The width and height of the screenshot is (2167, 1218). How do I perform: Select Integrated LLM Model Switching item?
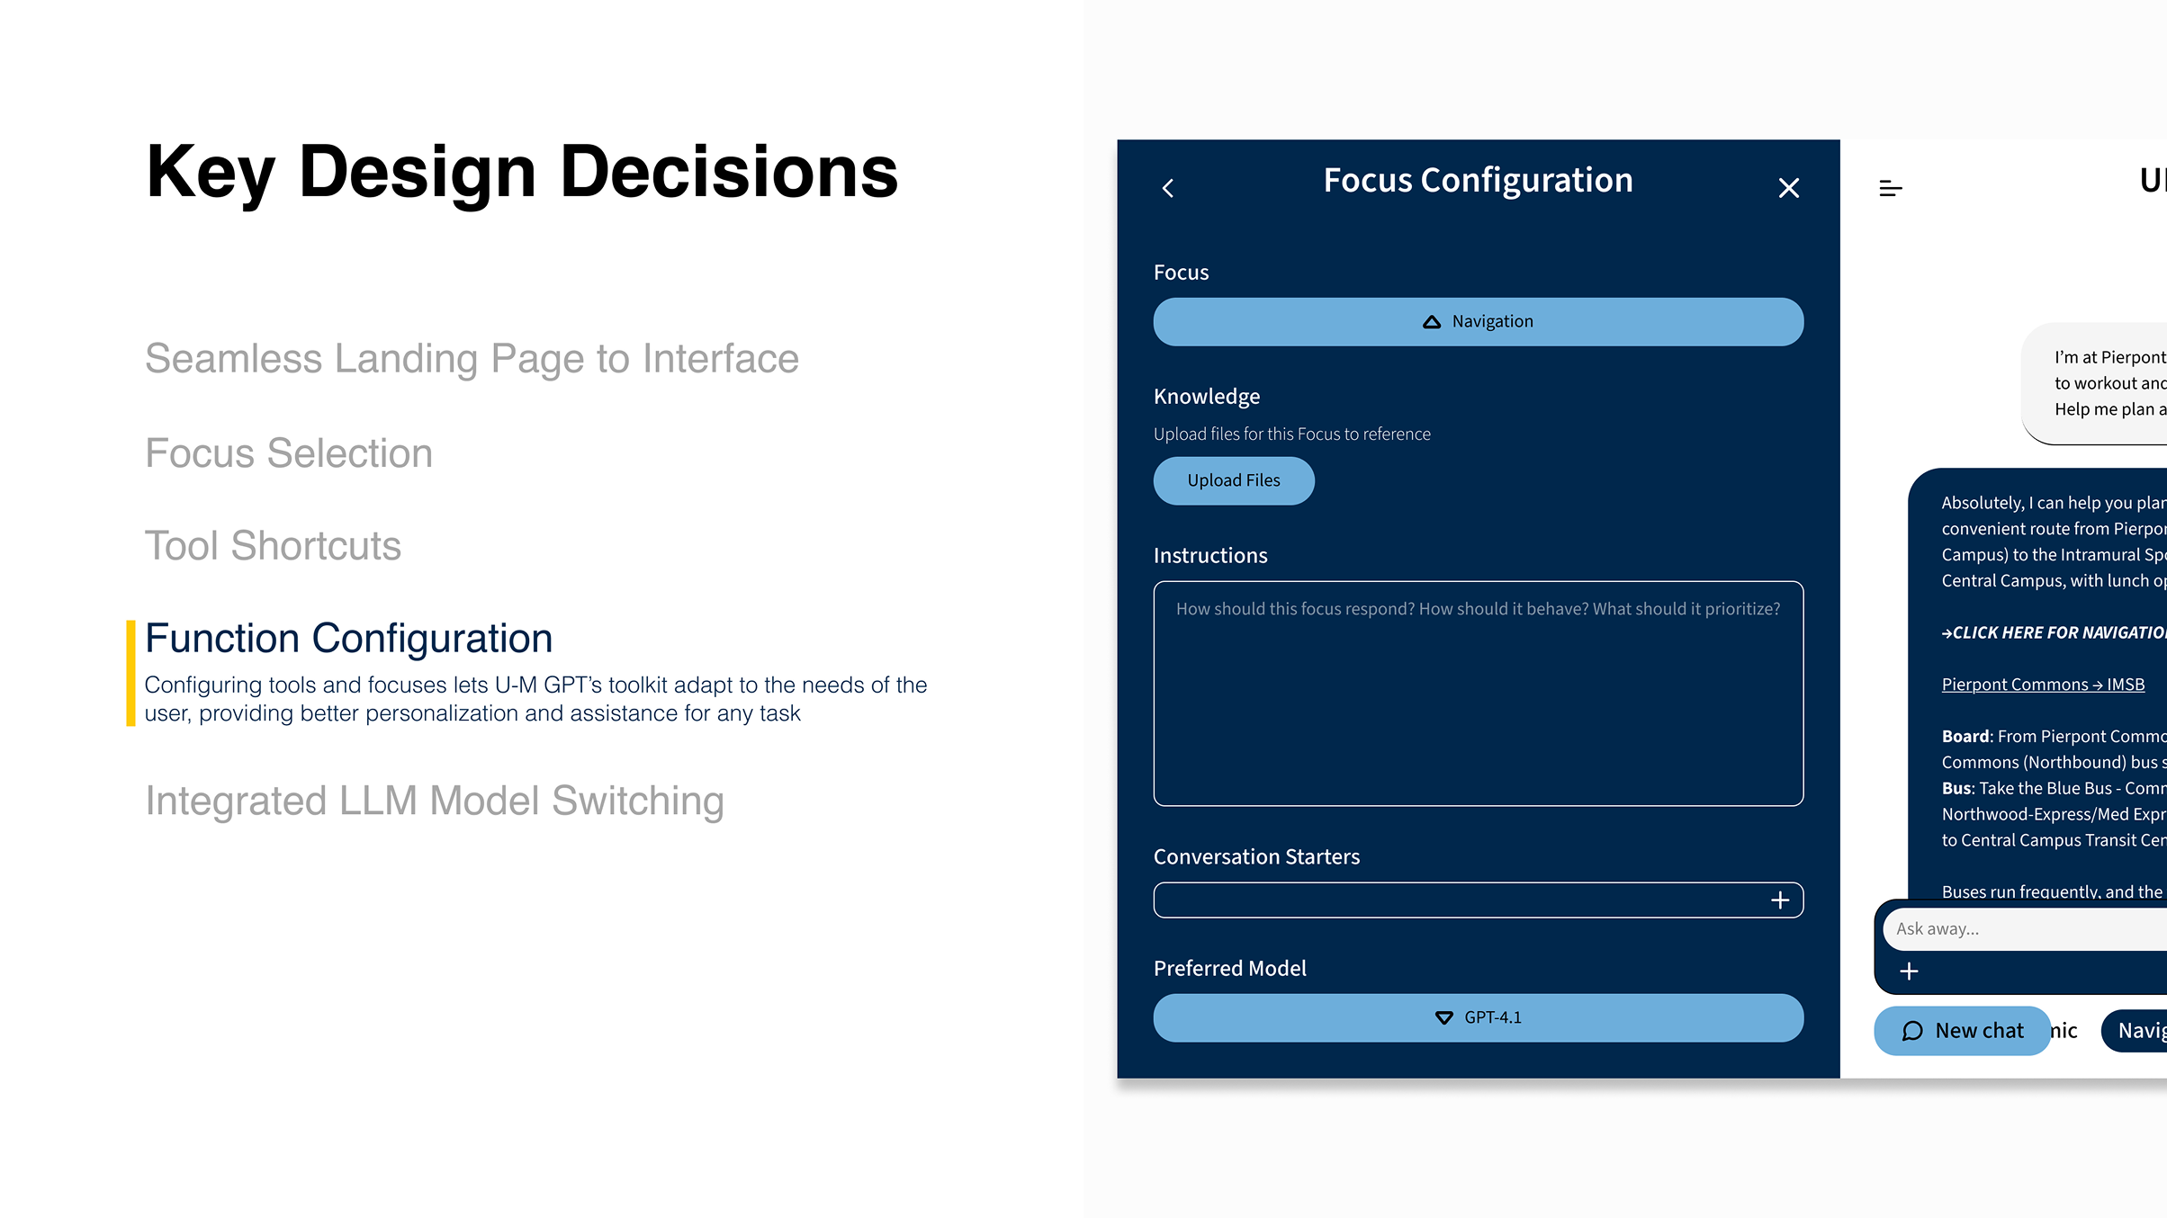click(x=435, y=801)
